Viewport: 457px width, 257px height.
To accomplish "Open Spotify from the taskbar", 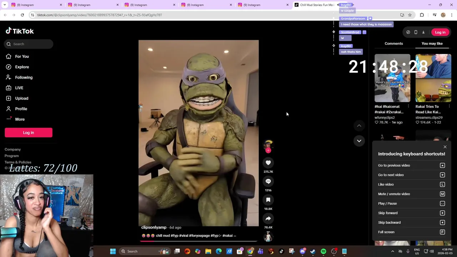I will pos(323,251).
